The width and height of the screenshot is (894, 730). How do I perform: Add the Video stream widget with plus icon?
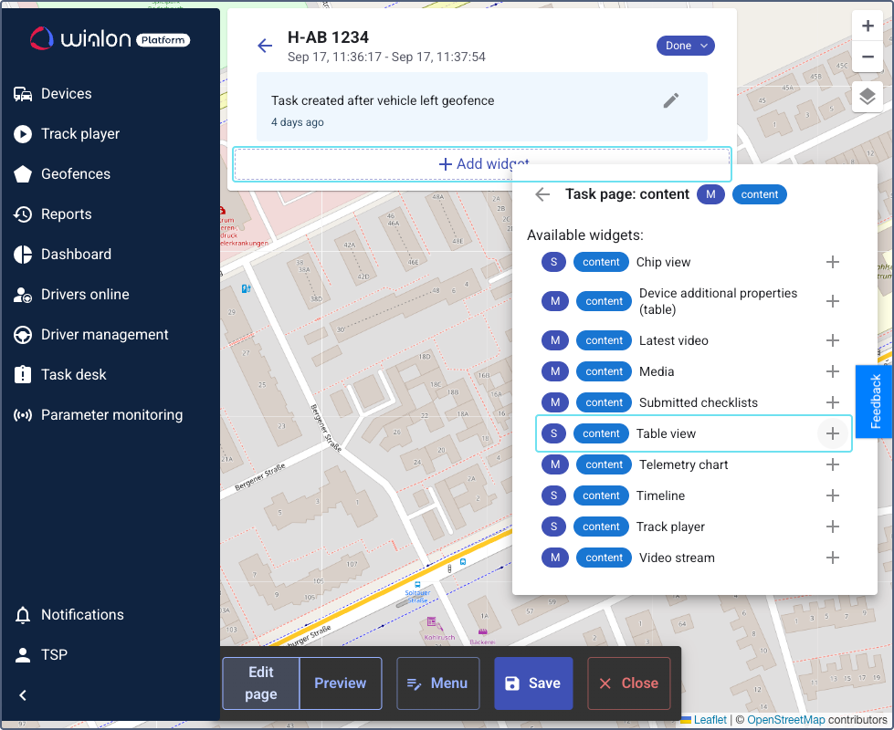(x=832, y=558)
